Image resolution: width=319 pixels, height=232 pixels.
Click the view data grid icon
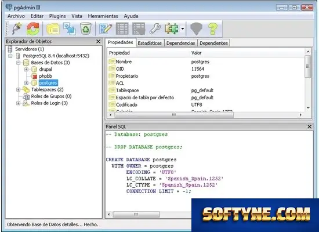(122, 28)
